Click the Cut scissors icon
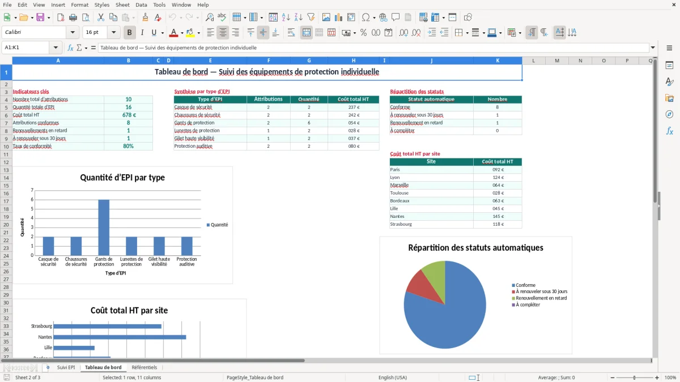 [100, 18]
